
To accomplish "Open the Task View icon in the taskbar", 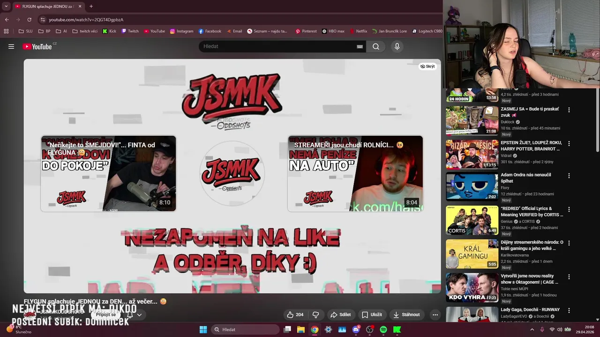I will [287, 330].
